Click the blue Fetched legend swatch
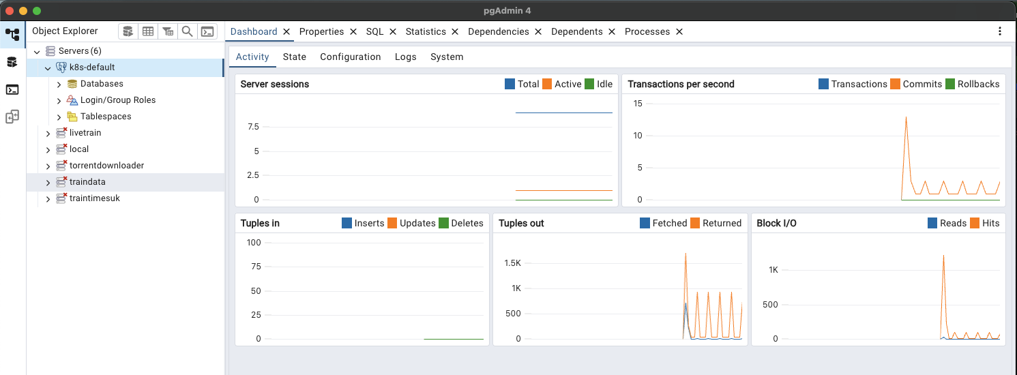This screenshot has width=1017, height=375. coord(645,223)
